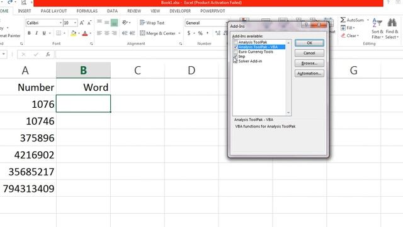Uncheck the Imp add-in checkbox
The width and height of the screenshot is (403, 227).
click(x=236, y=56)
